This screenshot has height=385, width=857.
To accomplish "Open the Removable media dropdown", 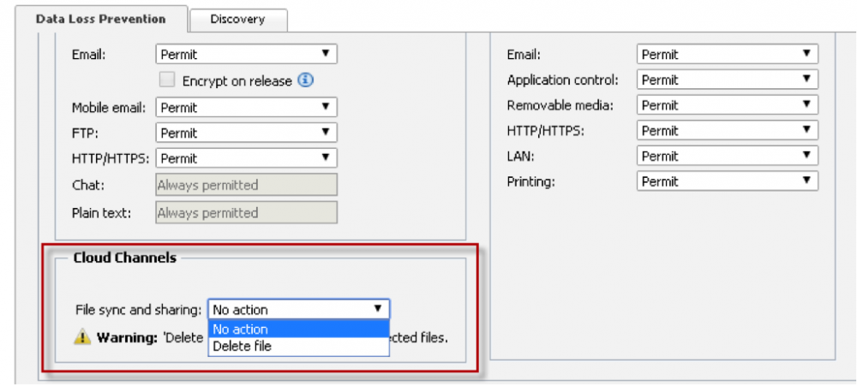I will (x=727, y=105).
